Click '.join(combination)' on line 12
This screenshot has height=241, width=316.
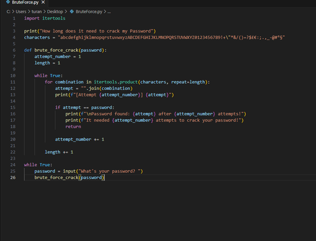109,88
